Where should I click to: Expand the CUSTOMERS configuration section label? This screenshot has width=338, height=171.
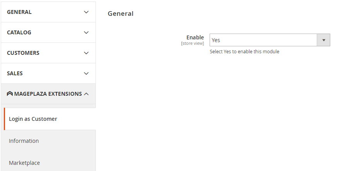(x=23, y=53)
